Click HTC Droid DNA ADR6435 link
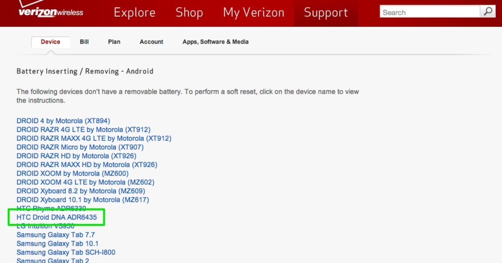 (56, 217)
